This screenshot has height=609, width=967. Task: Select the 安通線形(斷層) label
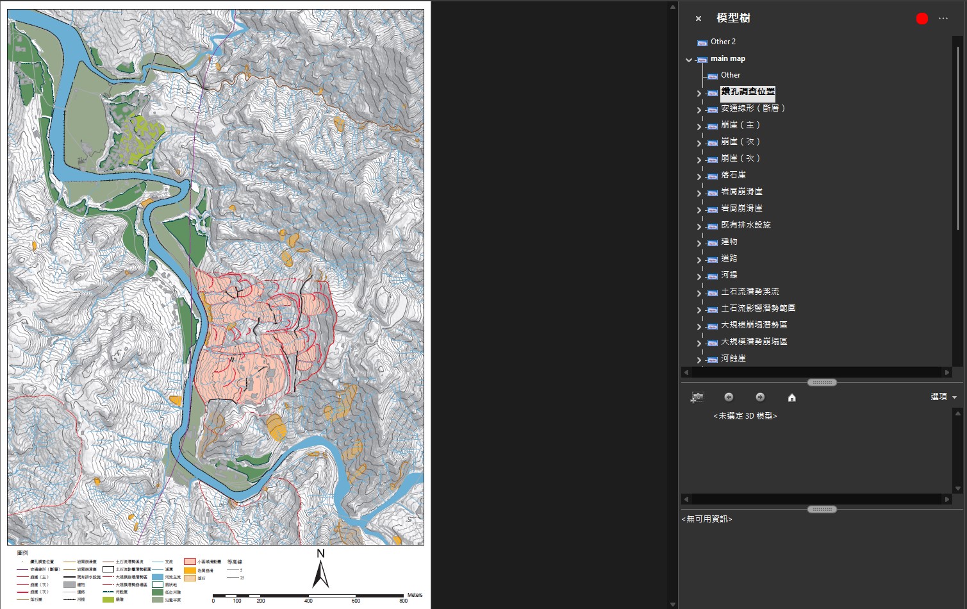[753, 108]
